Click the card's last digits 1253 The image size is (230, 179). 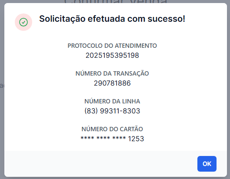pyautogui.click(x=136, y=139)
